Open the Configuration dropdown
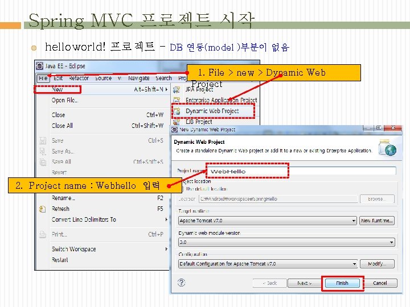Image resolution: width=410 pixels, height=307 pixels. click(268, 264)
